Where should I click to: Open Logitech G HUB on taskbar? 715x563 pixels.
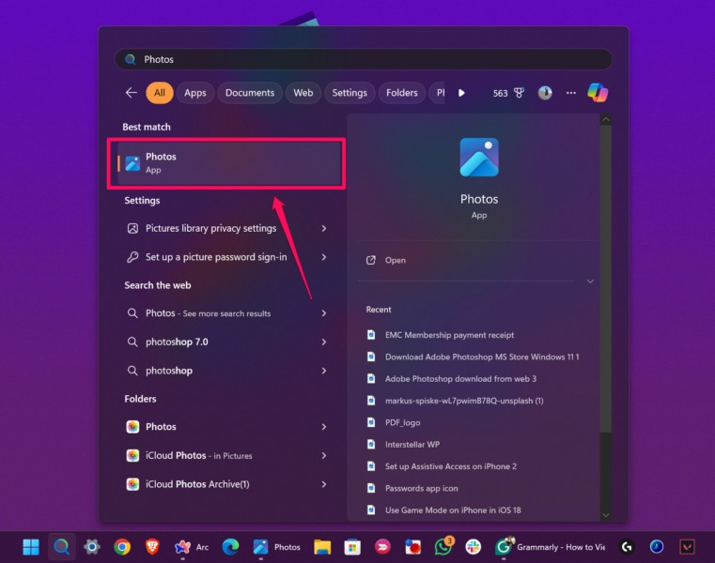coord(627,547)
